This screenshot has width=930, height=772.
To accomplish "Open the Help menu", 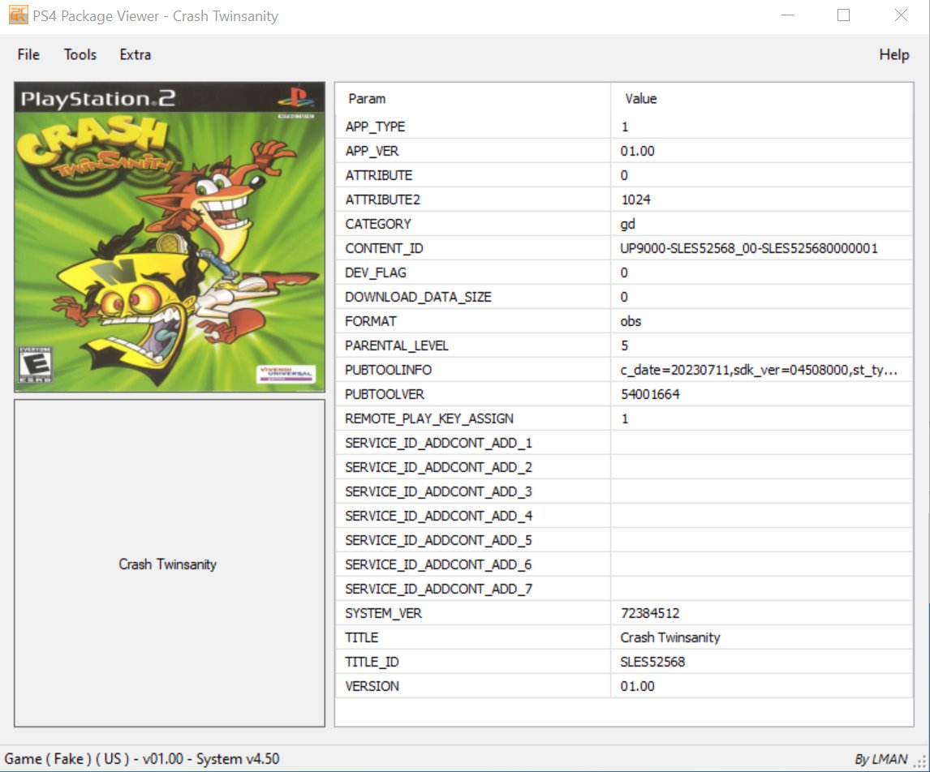I will pyautogui.click(x=893, y=54).
